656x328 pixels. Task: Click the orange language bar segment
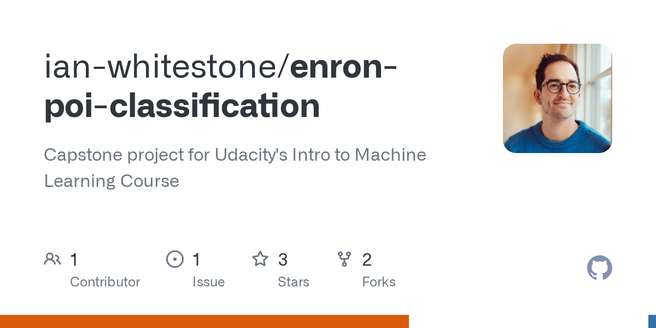[x=204, y=321]
